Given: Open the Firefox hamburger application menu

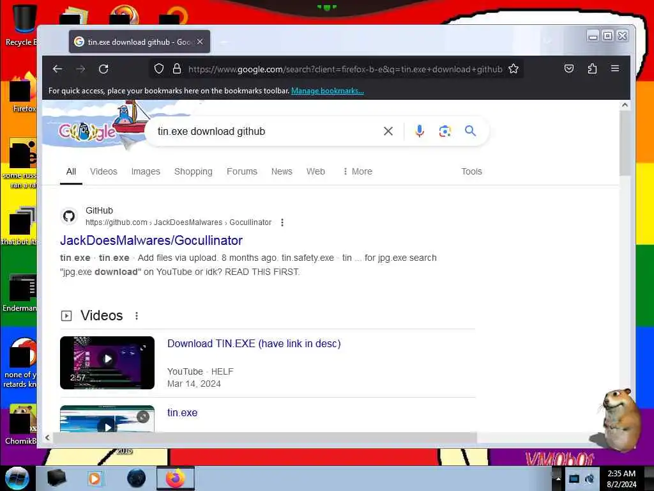Looking at the screenshot, I should 615,68.
